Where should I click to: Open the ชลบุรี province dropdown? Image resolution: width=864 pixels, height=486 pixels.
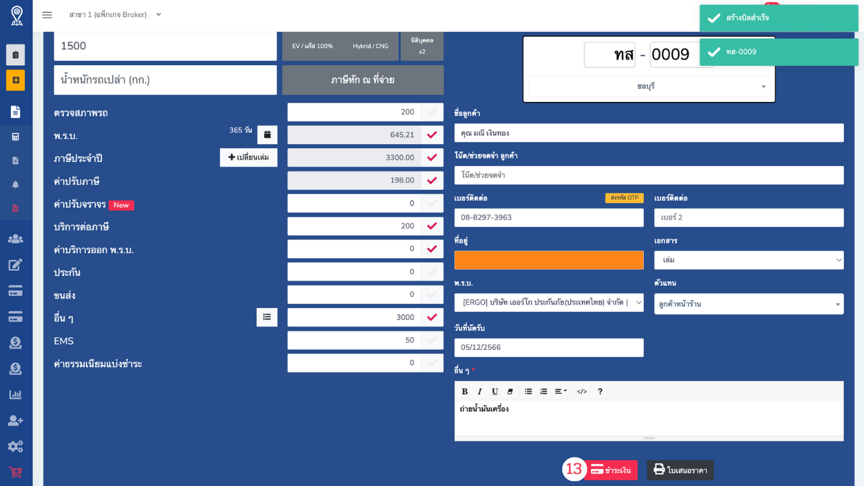(x=649, y=86)
